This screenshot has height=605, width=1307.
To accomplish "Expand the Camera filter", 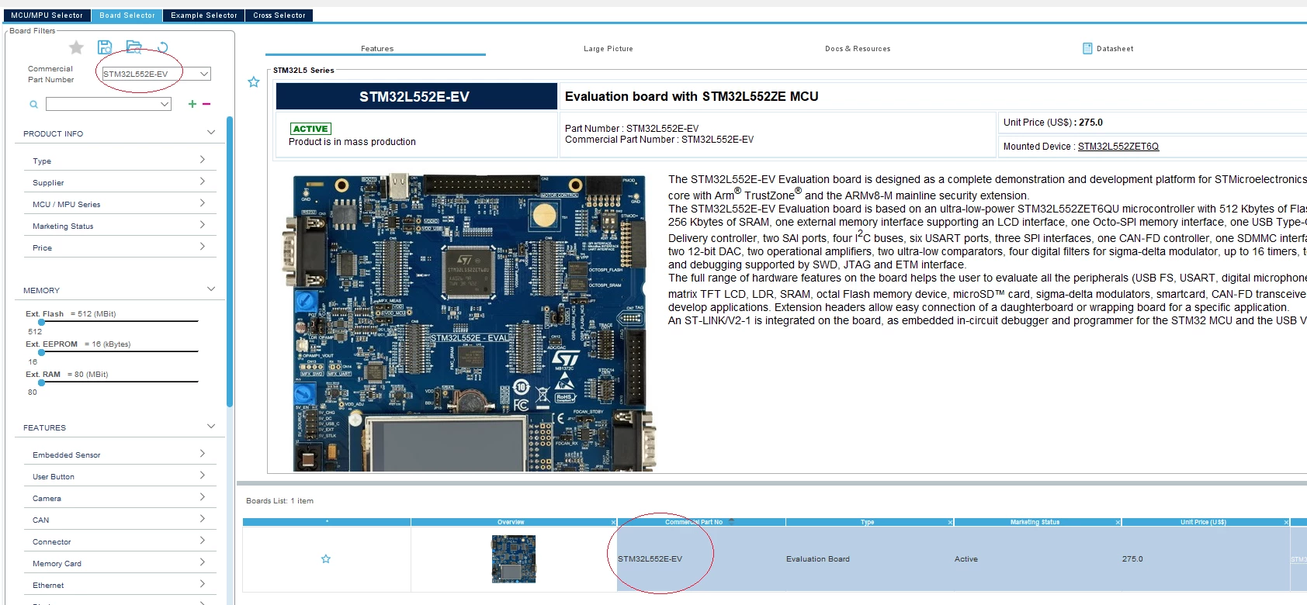I will point(203,497).
